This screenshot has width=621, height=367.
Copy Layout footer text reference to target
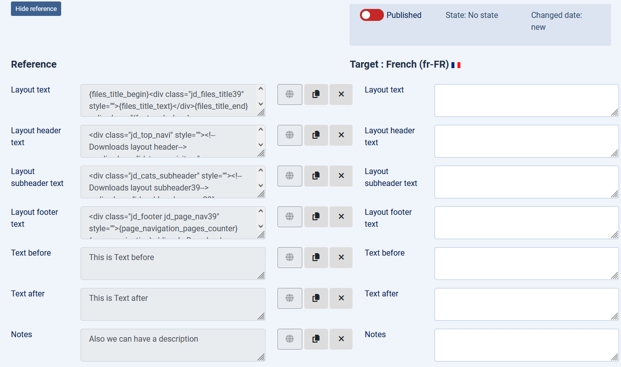point(316,217)
